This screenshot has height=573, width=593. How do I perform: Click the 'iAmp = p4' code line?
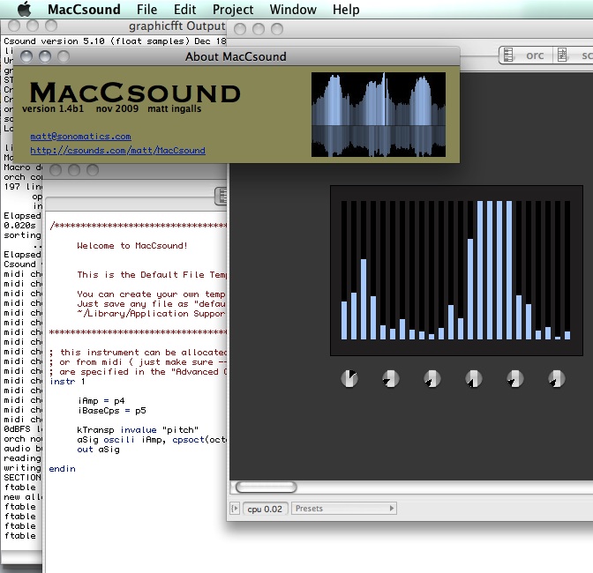pyautogui.click(x=101, y=400)
